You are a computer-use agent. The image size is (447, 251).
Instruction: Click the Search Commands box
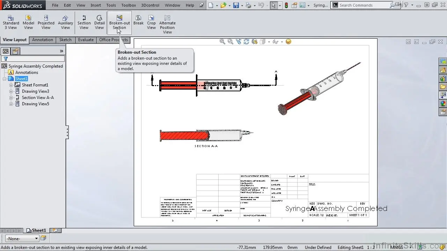tap(365, 5)
